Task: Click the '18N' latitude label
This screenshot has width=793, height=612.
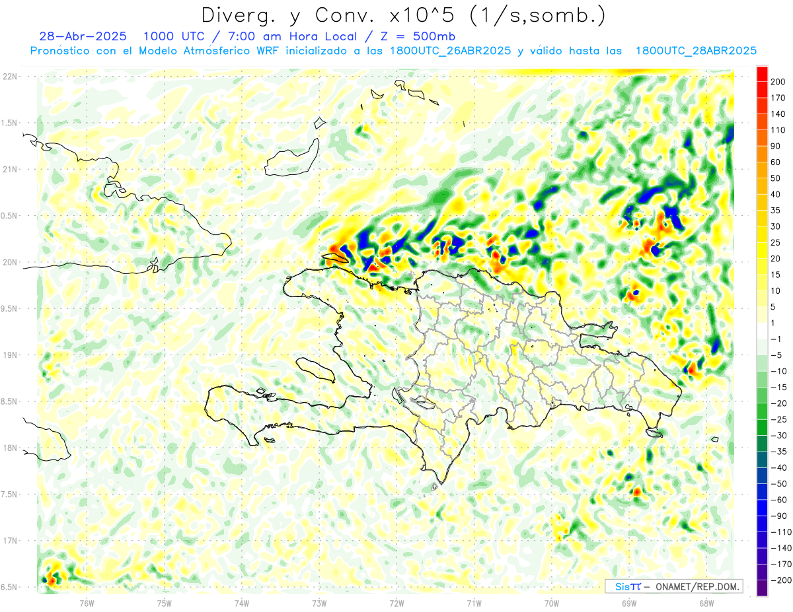Action: click(10, 448)
